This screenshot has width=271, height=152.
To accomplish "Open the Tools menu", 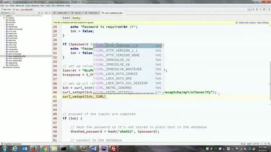I will pyautogui.click(x=48, y=5).
